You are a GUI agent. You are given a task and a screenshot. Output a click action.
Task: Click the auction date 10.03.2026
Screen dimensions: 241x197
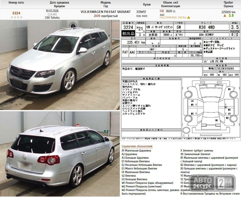[x=52, y=11]
